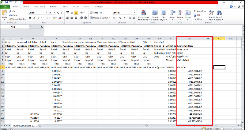
Task: Toggle Wrap Text for cells
Action: (x=96, y=13)
